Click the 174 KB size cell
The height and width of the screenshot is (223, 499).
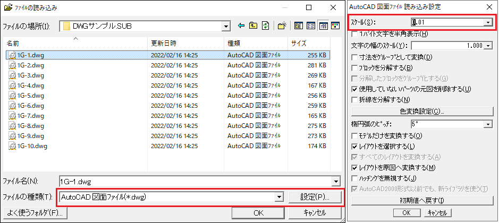tap(317, 147)
